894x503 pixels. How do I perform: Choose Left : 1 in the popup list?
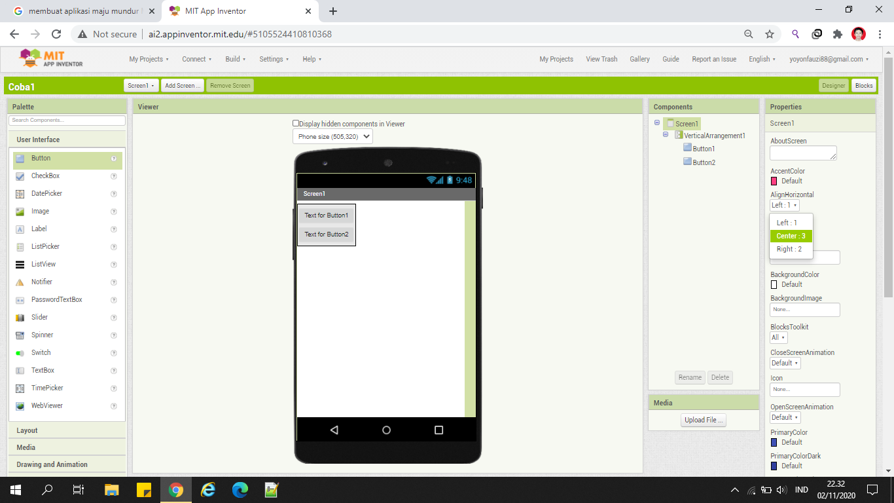(x=791, y=223)
